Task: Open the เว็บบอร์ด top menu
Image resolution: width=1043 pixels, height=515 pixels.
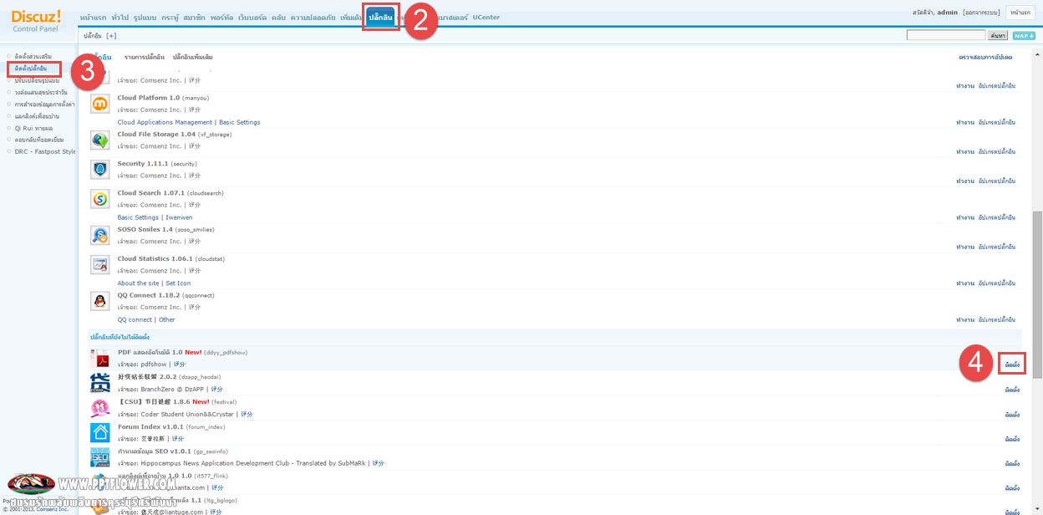Action: click(x=252, y=17)
